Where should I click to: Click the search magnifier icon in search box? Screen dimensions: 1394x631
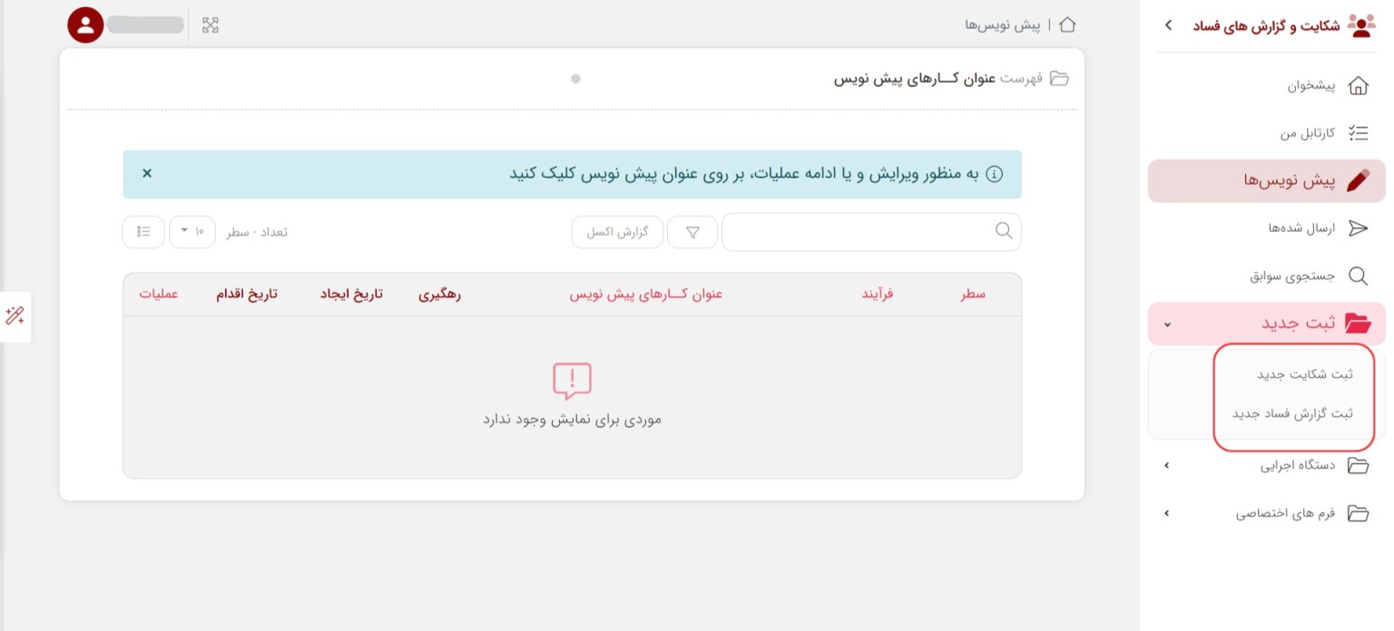tap(1004, 231)
